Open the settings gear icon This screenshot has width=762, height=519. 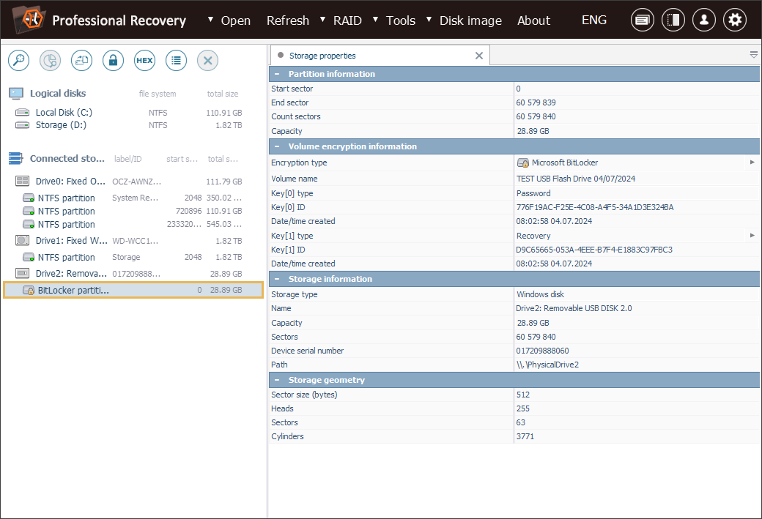pos(735,20)
